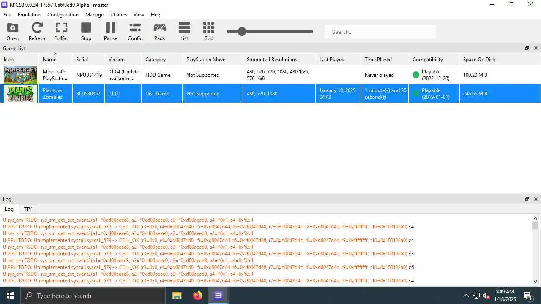Image resolution: width=541 pixels, height=304 pixels.
Task: Open the Manage menu
Action: [x=94, y=14]
